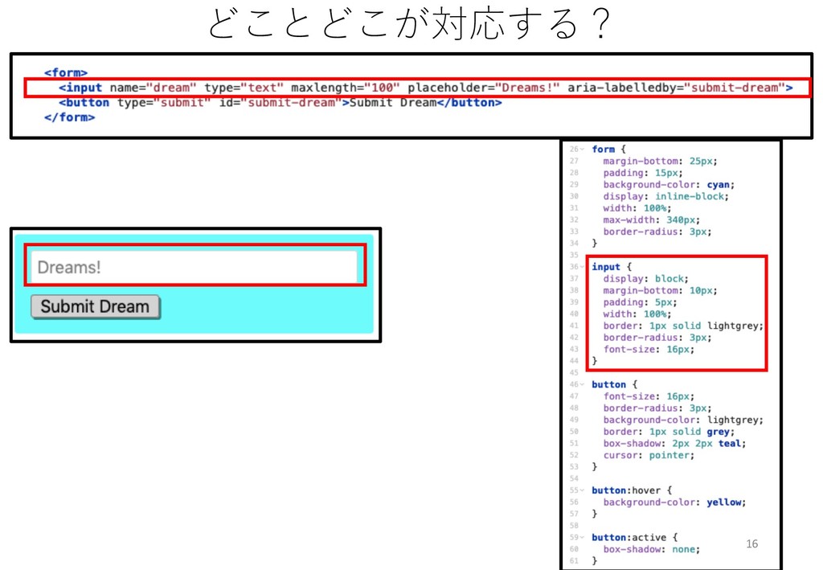
Task: Click 'box-shadow: none;' CSS line
Action: point(651,550)
